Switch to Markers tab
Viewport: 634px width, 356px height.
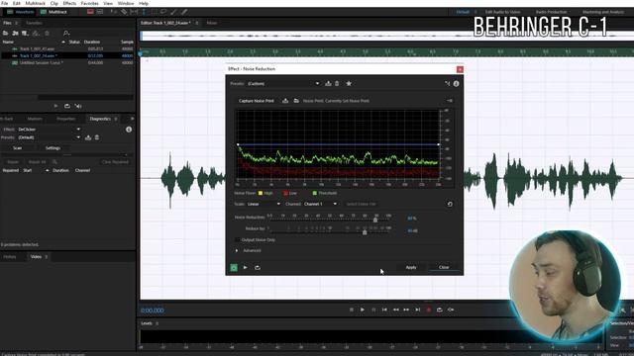tap(35, 119)
